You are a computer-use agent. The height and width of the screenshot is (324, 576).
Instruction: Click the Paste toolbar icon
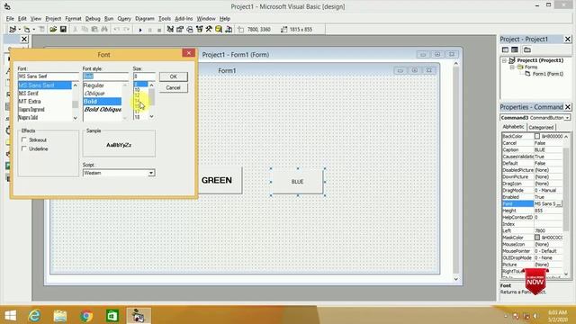94,29
